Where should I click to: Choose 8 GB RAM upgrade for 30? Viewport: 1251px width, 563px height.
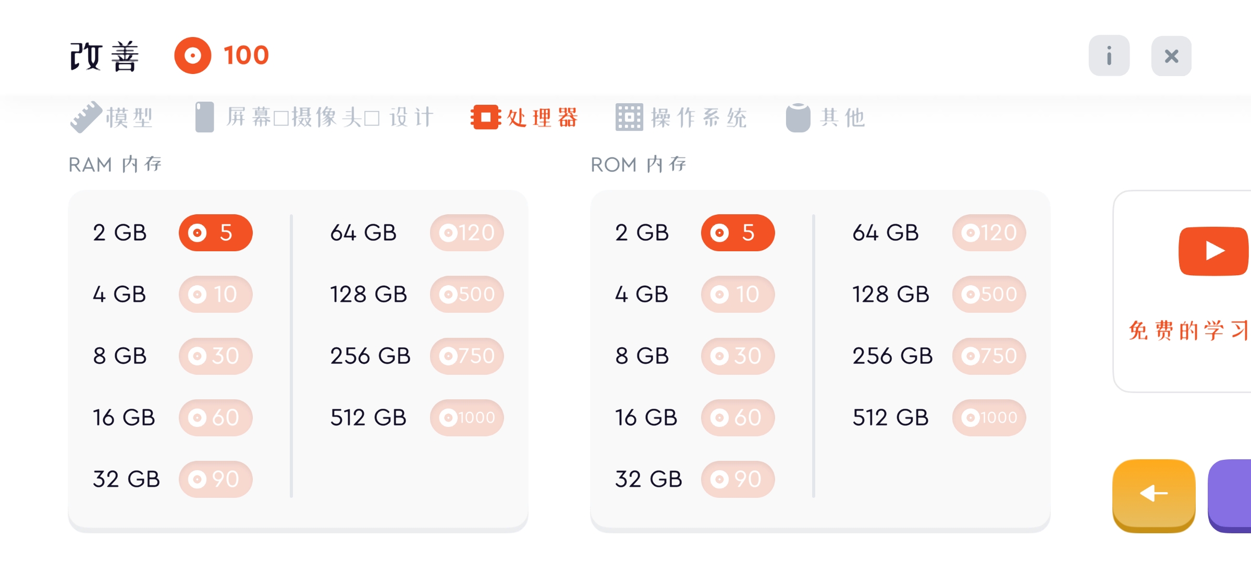(x=215, y=356)
